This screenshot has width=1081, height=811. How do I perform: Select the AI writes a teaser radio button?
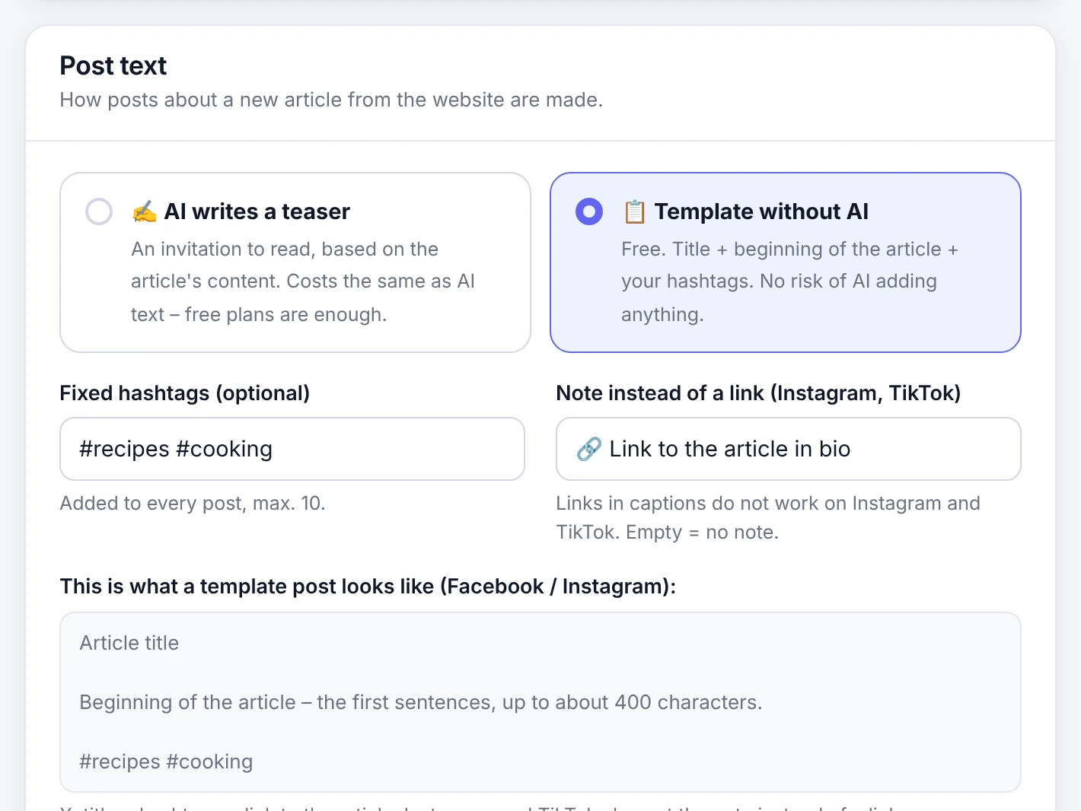[x=99, y=211]
